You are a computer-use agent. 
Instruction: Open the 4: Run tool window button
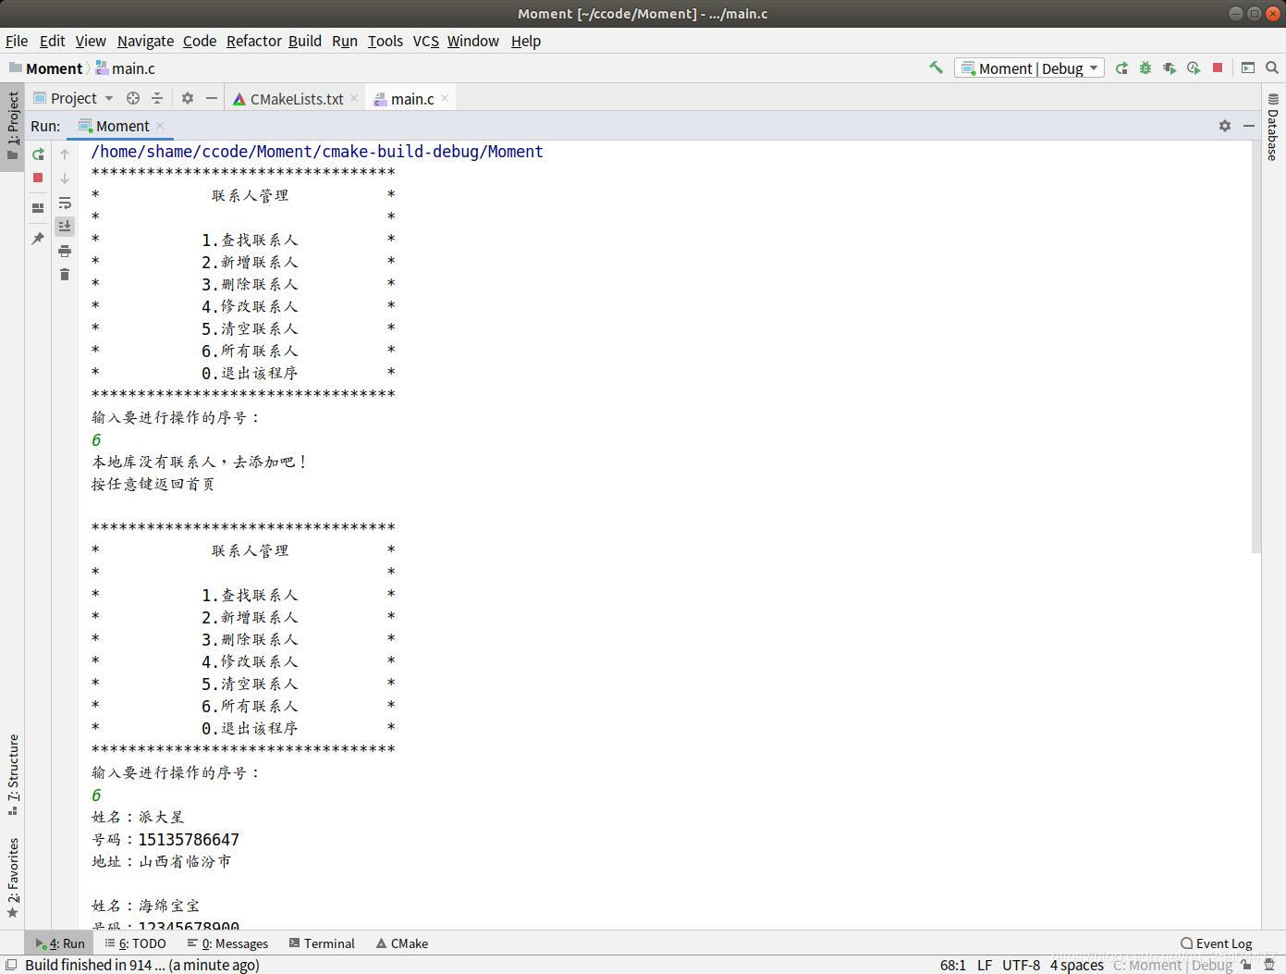click(60, 943)
